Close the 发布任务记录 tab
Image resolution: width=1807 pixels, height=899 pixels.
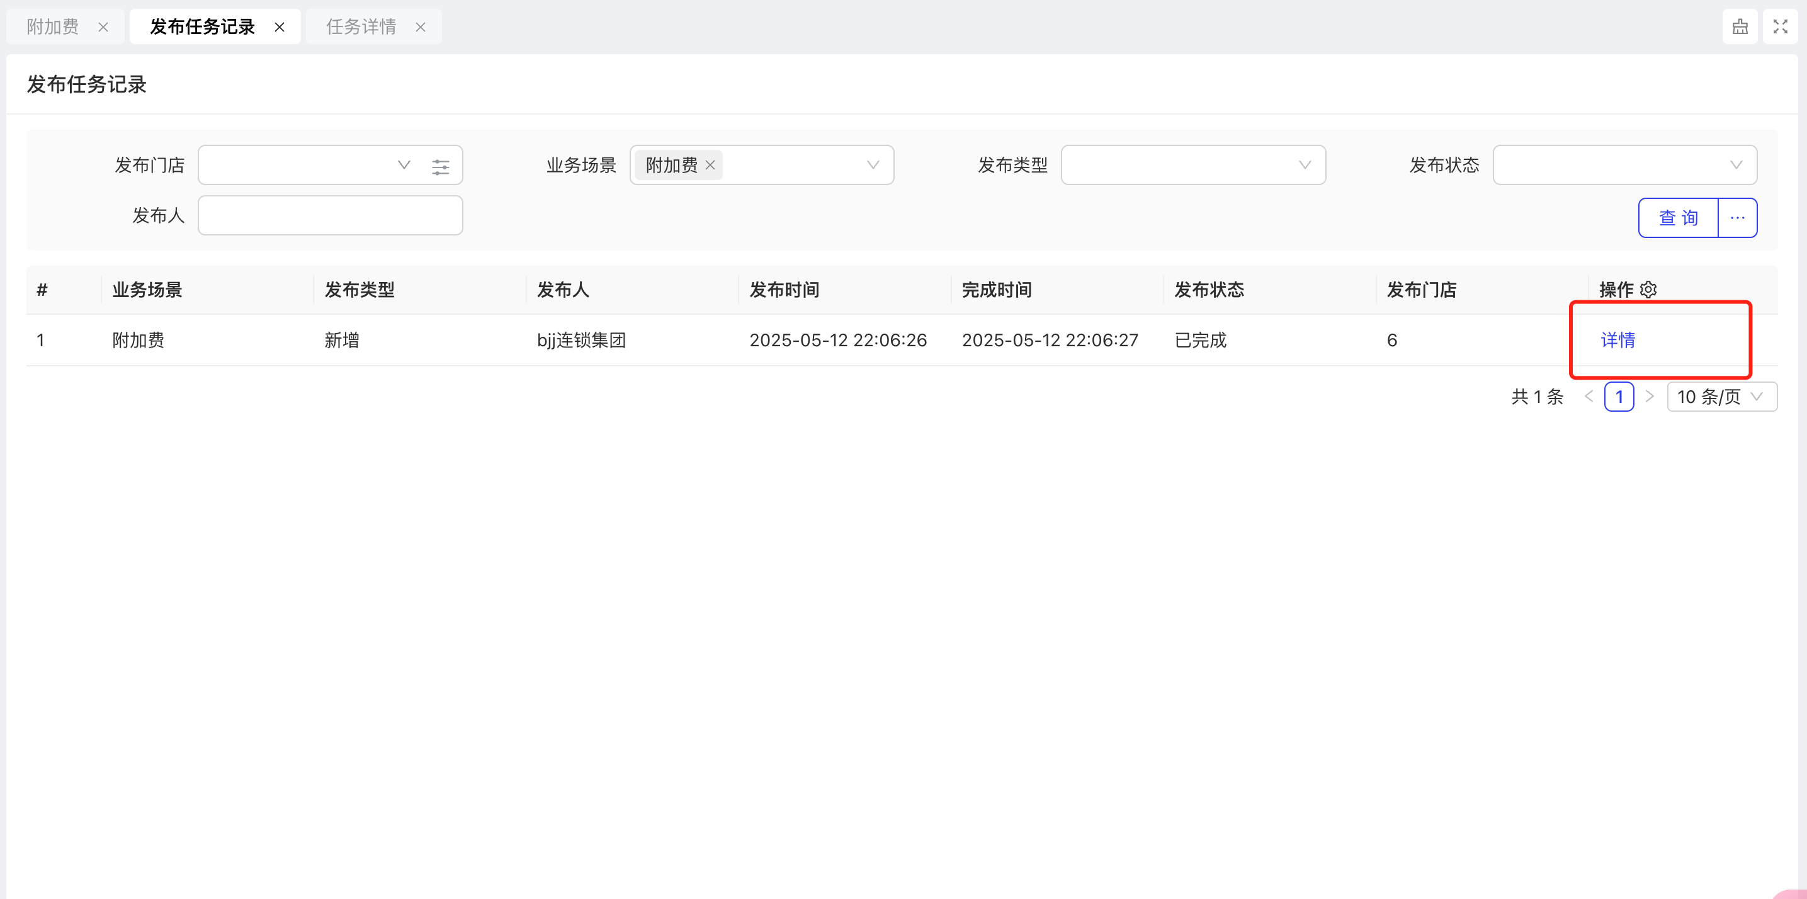[279, 27]
